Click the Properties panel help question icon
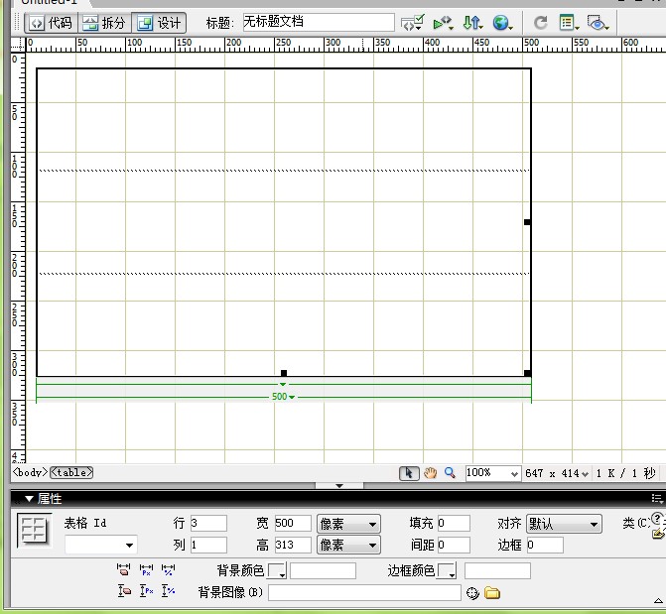666x614 pixels. [x=657, y=518]
